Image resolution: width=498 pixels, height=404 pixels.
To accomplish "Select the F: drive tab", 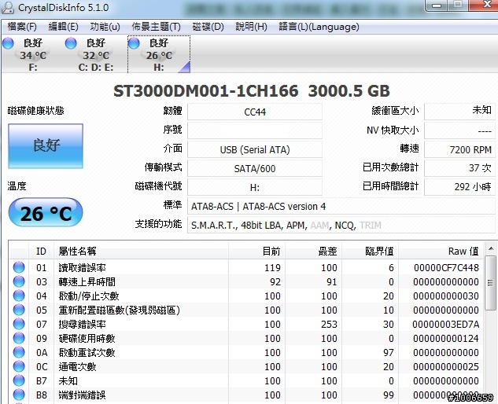I will 33,54.
